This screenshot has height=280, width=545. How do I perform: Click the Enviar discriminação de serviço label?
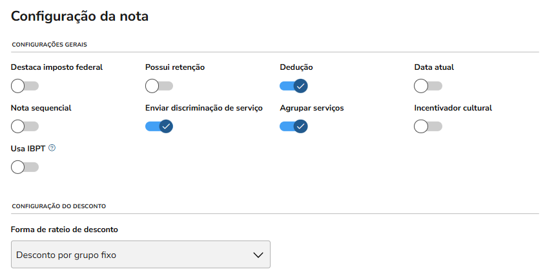point(203,108)
